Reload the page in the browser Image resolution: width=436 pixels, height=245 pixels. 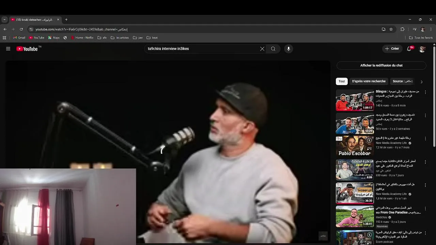click(21, 29)
